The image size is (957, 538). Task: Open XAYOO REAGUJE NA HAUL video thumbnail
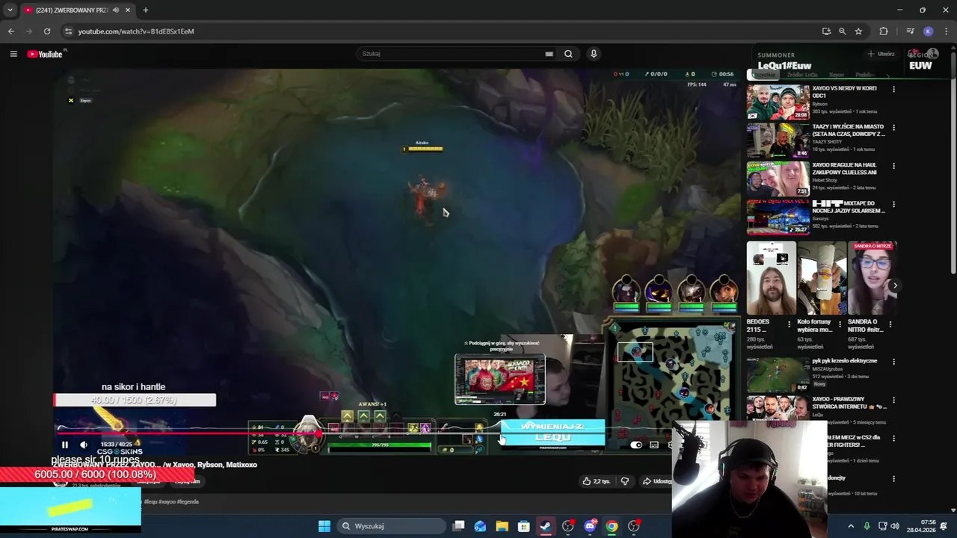point(778,179)
